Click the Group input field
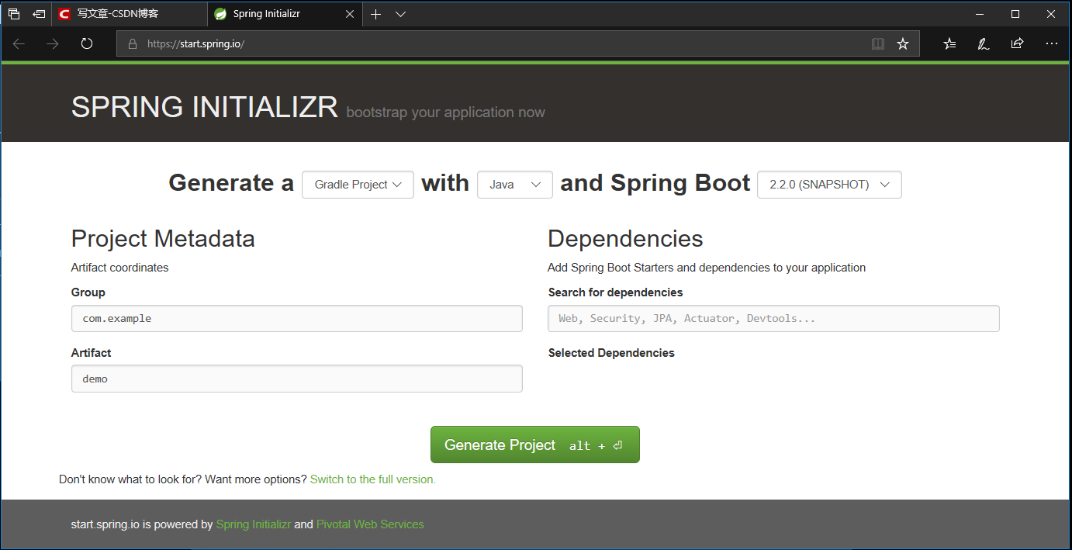This screenshot has height=550, width=1072. pyautogui.click(x=296, y=319)
